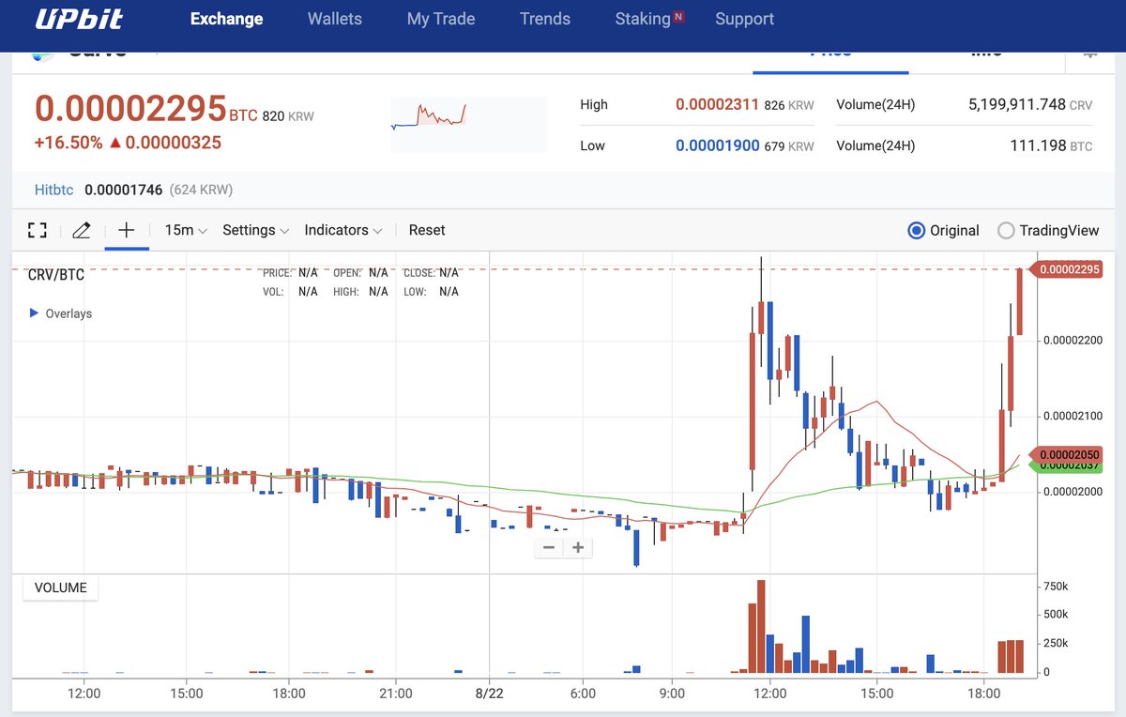Click the 750k volume axis label
The height and width of the screenshot is (717, 1126).
1055,586
